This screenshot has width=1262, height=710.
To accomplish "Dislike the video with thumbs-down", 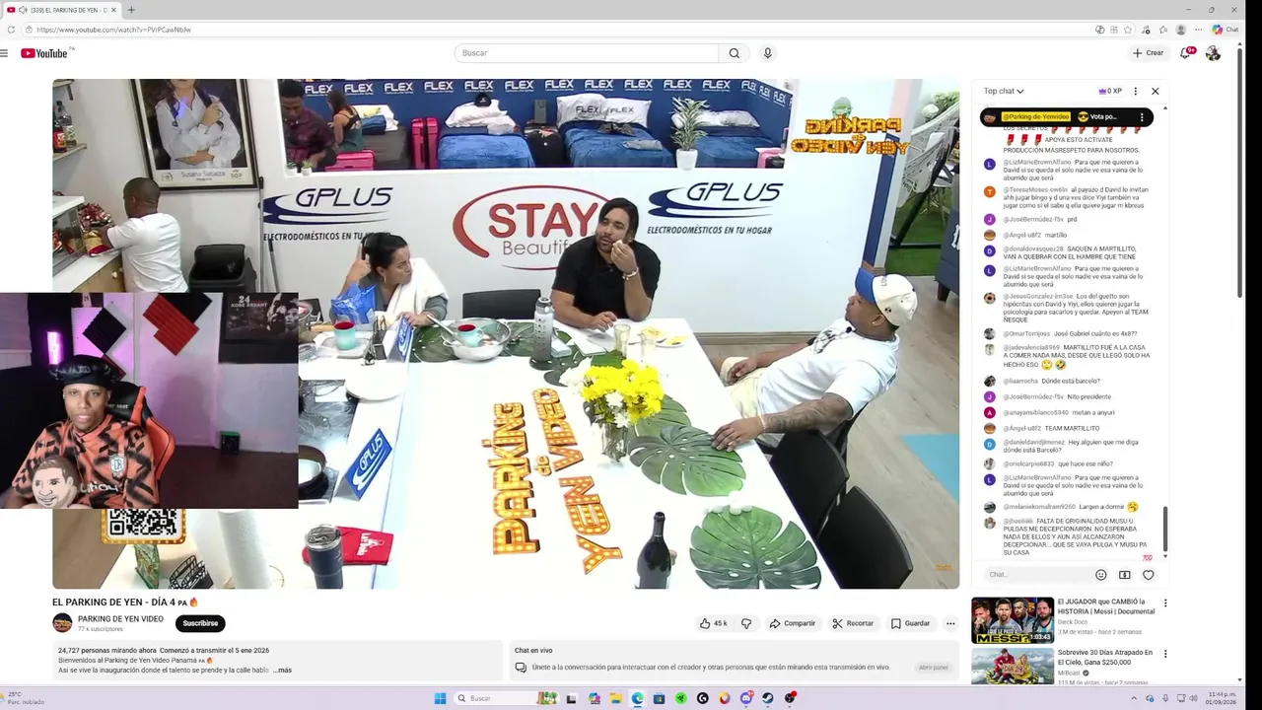I will [746, 623].
